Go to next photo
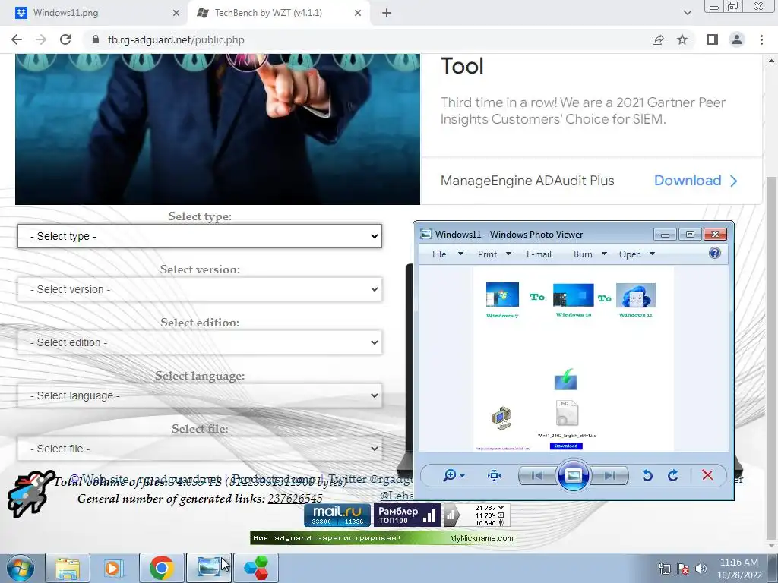The image size is (778, 583). [610, 476]
